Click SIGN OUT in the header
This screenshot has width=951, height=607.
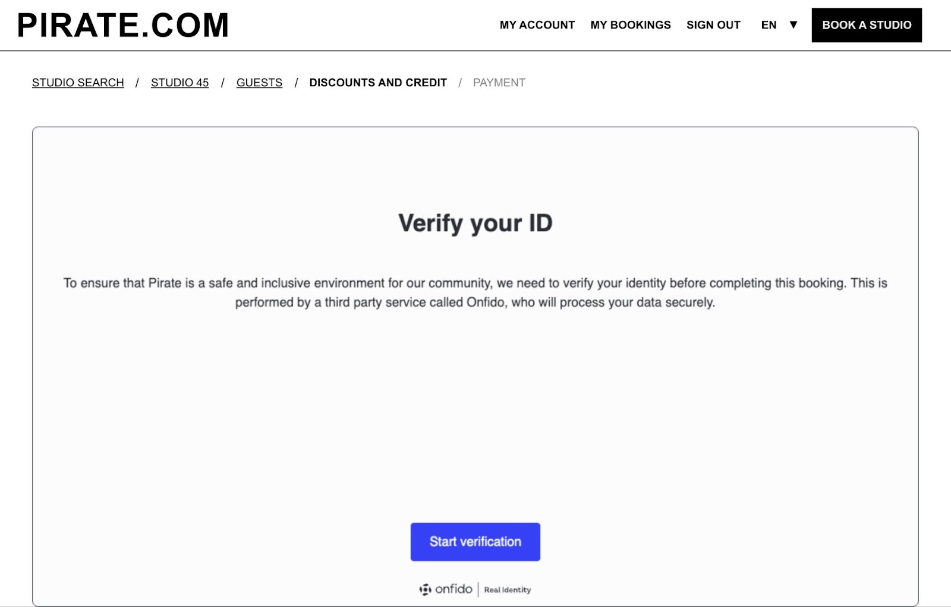(713, 25)
